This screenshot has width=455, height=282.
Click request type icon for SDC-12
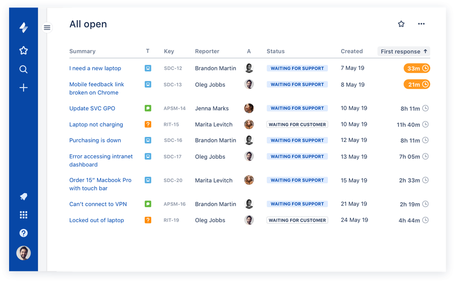148,68
